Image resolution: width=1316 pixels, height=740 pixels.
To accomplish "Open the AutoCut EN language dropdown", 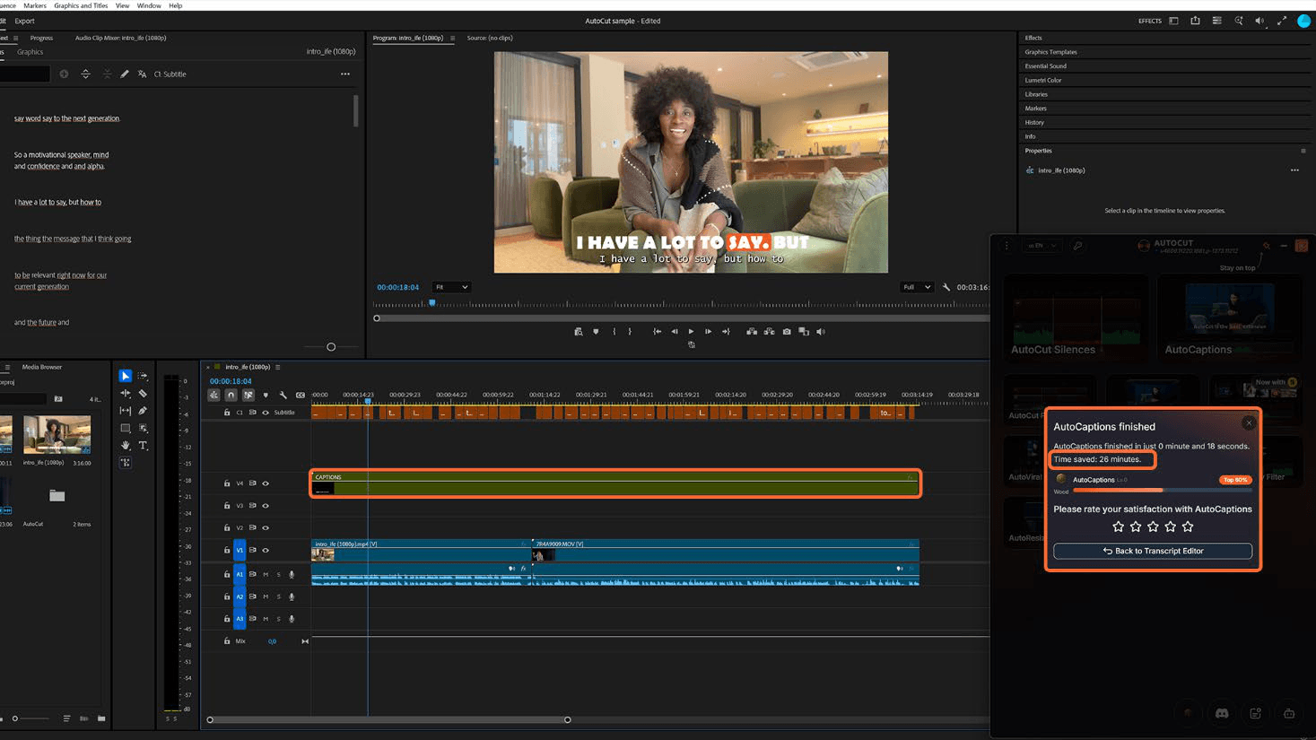I will (x=1043, y=246).
